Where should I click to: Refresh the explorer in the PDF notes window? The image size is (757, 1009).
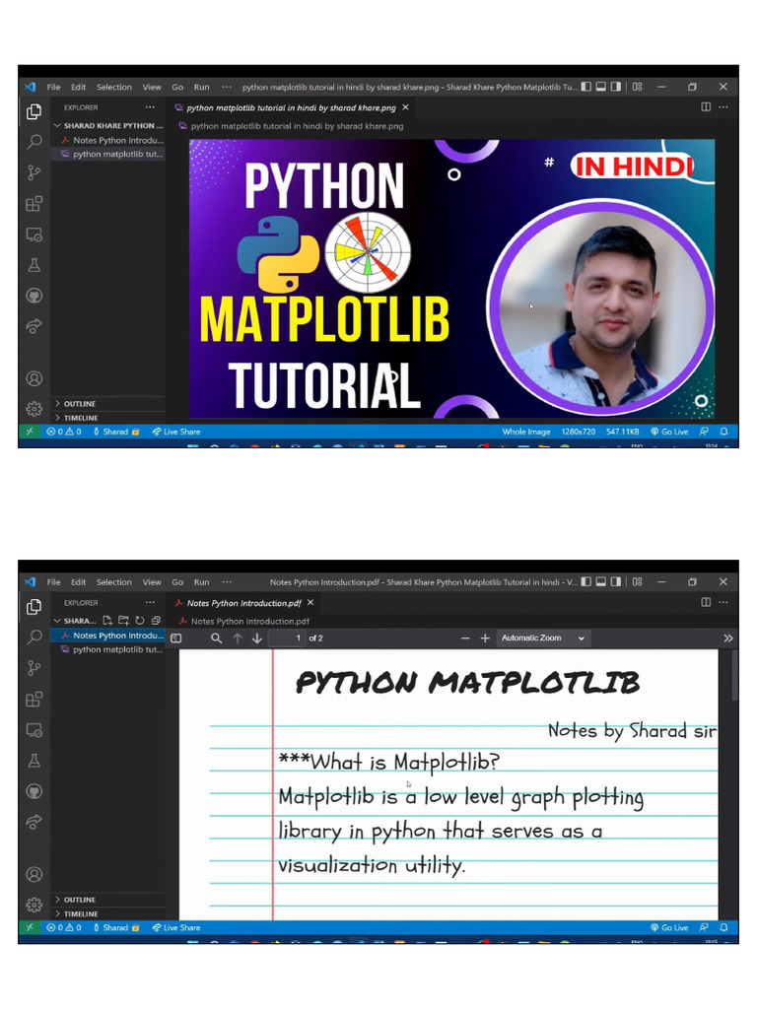pos(140,621)
